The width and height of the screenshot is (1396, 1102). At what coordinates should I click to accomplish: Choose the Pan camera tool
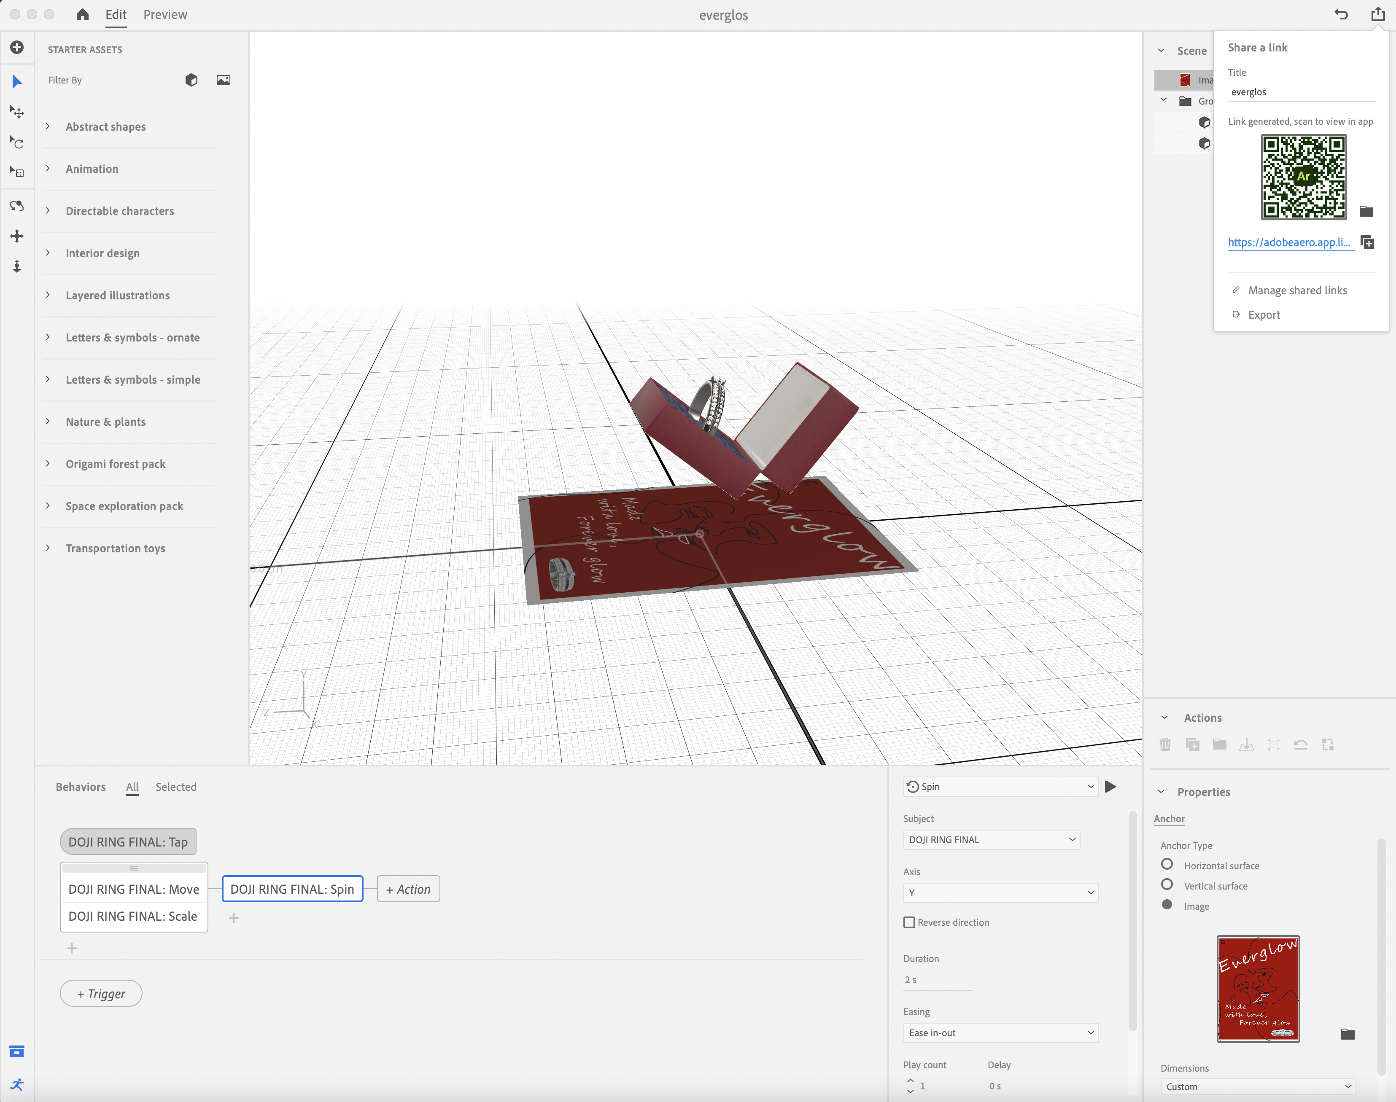(17, 236)
